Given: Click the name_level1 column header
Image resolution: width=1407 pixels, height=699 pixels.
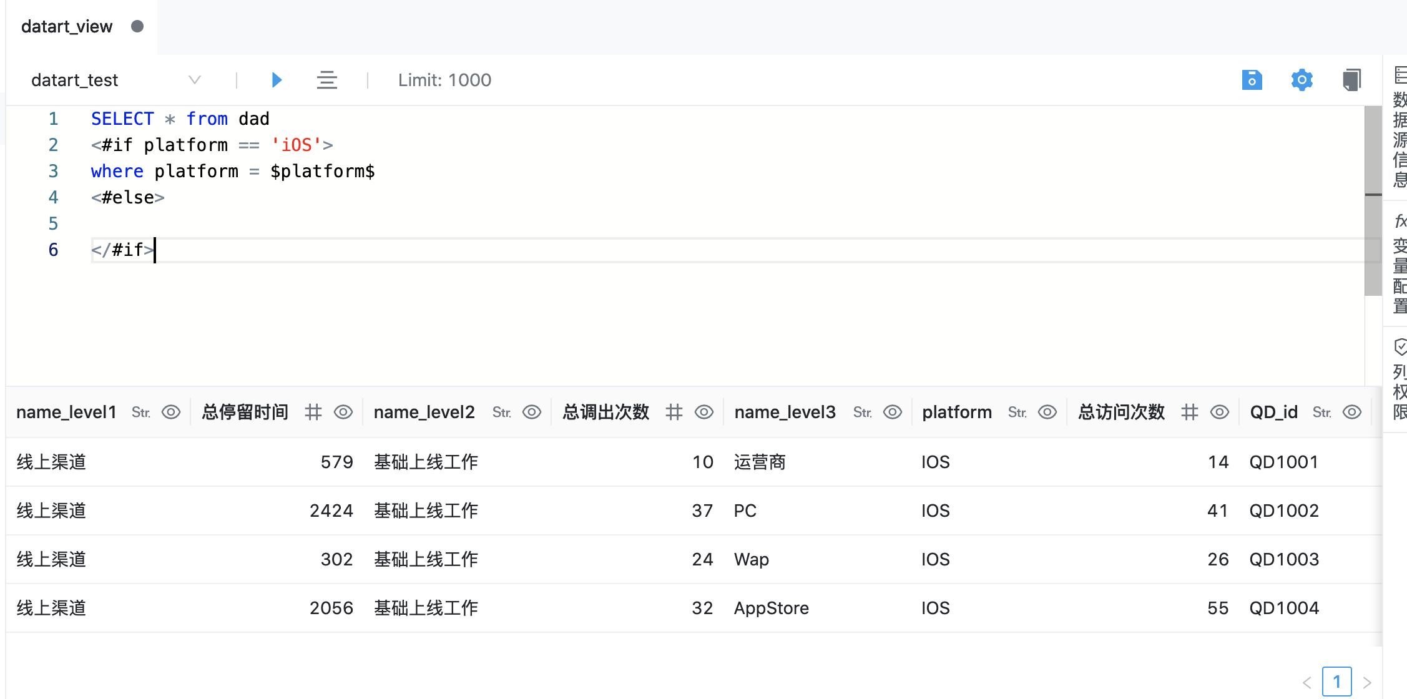Looking at the screenshot, I should click(x=66, y=412).
